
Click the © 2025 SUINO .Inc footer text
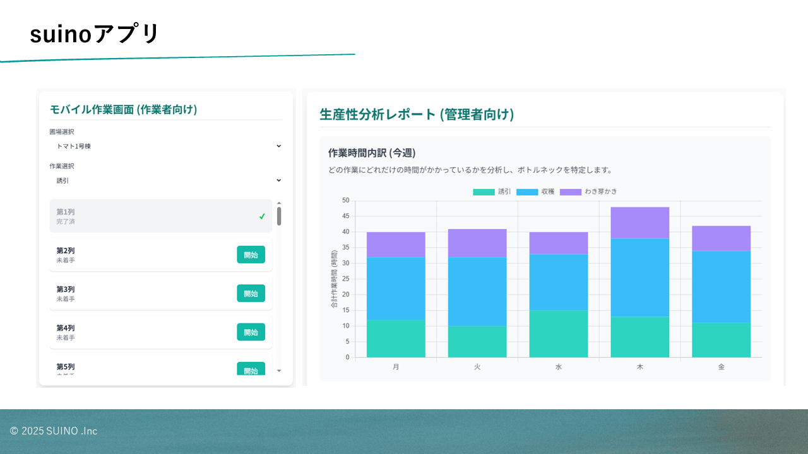coord(54,431)
